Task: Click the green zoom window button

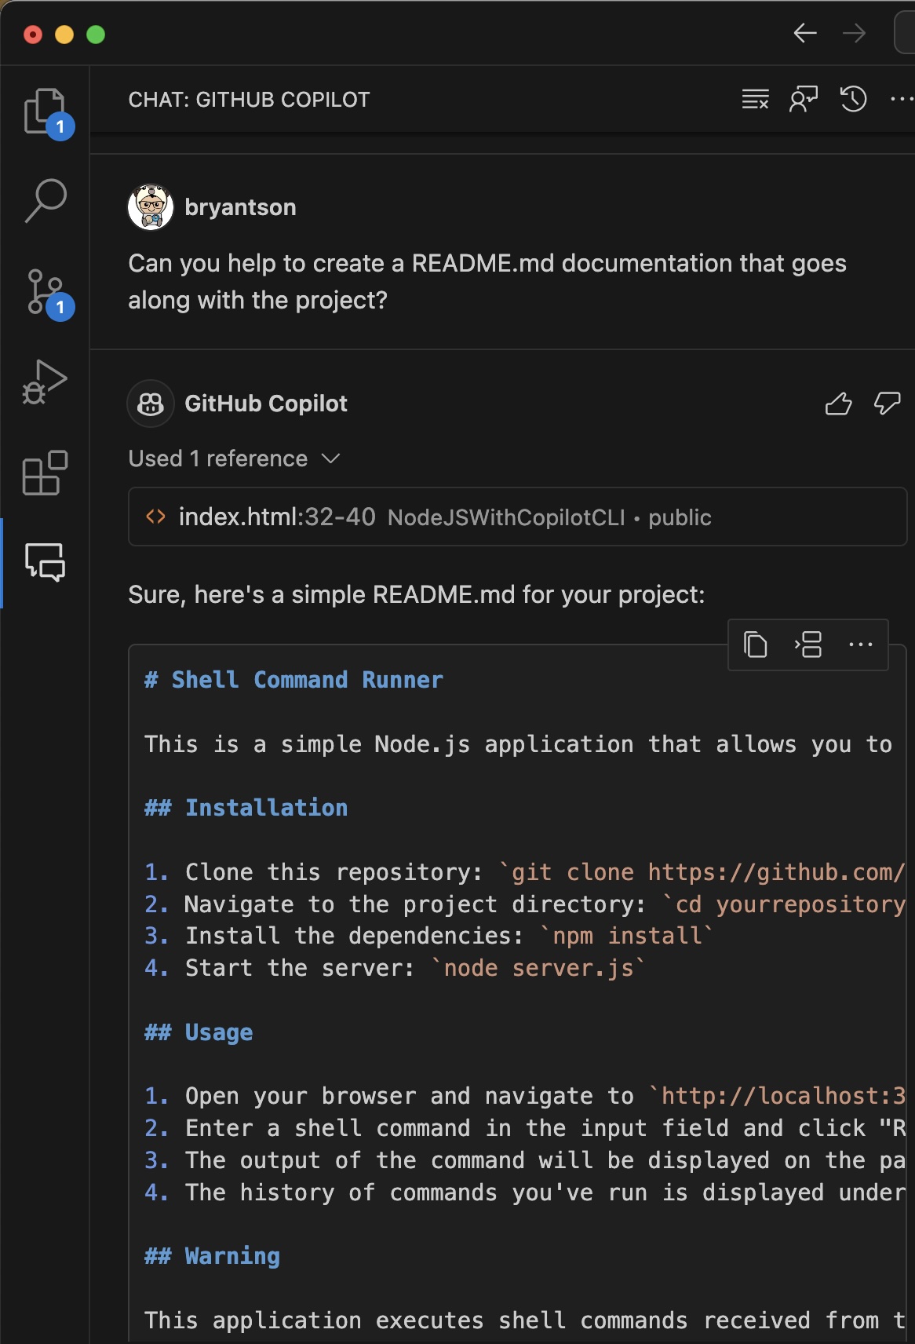Action: point(96,35)
